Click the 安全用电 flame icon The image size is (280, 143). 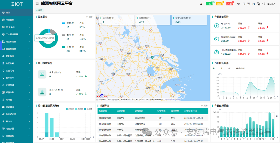[3, 71]
